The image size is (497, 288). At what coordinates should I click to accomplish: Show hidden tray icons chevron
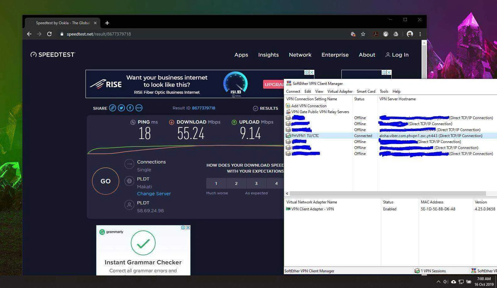click(x=439, y=282)
